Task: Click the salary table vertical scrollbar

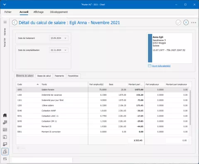Action: pyautogui.click(x=190, y=108)
